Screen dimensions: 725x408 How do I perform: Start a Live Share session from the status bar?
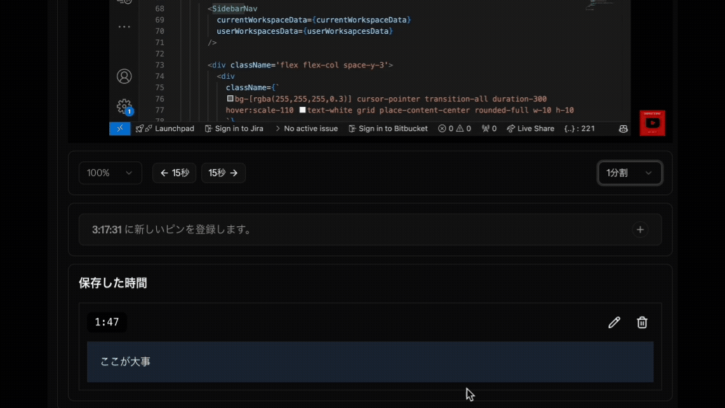530,128
